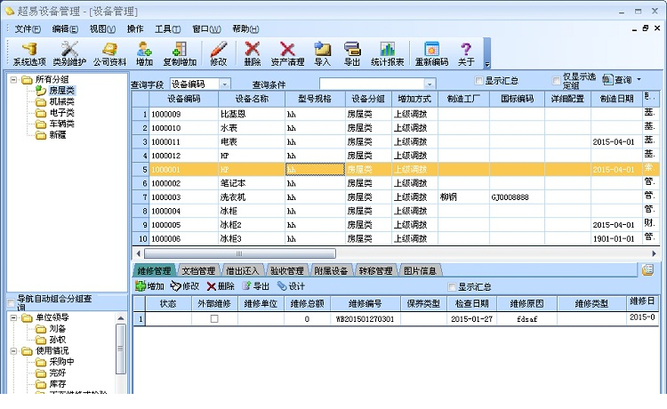This screenshot has height=409, width=667.
Task: Collapse the 单位领导 tree node
Action: pyautogui.click(x=13, y=317)
